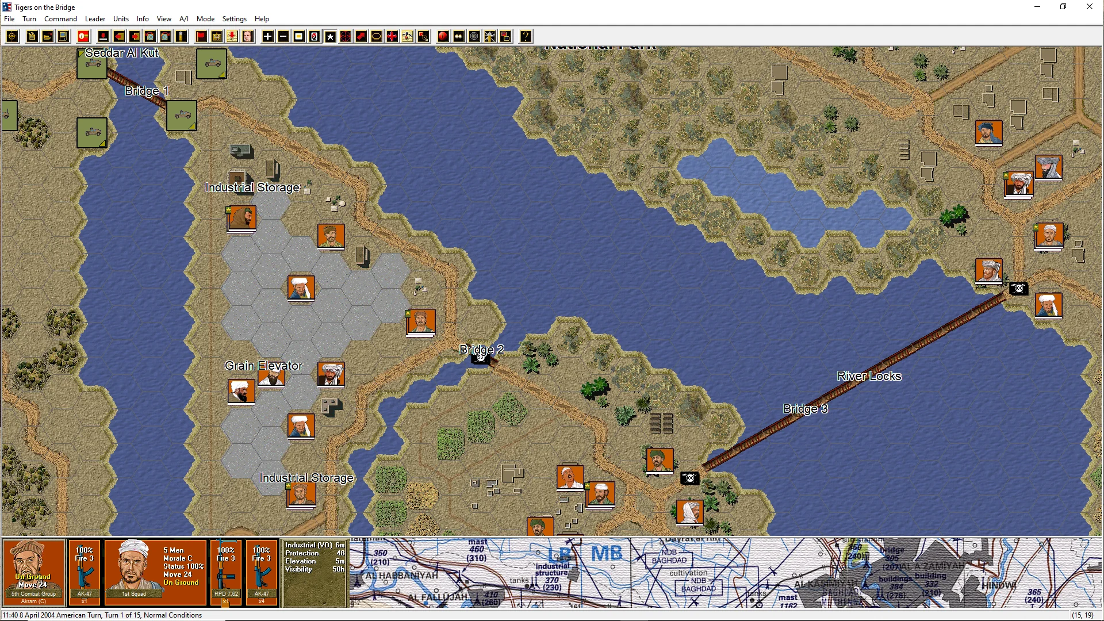Click the red flag toolbar icon
Screen dimensions: 1104x621
(201, 37)
